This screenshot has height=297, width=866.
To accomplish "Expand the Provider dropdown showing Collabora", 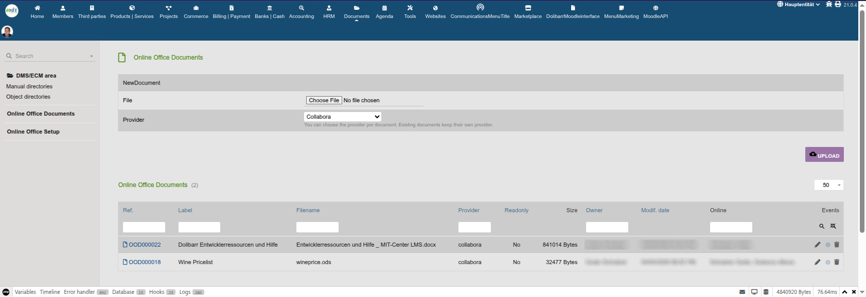I will click(343, 117).
